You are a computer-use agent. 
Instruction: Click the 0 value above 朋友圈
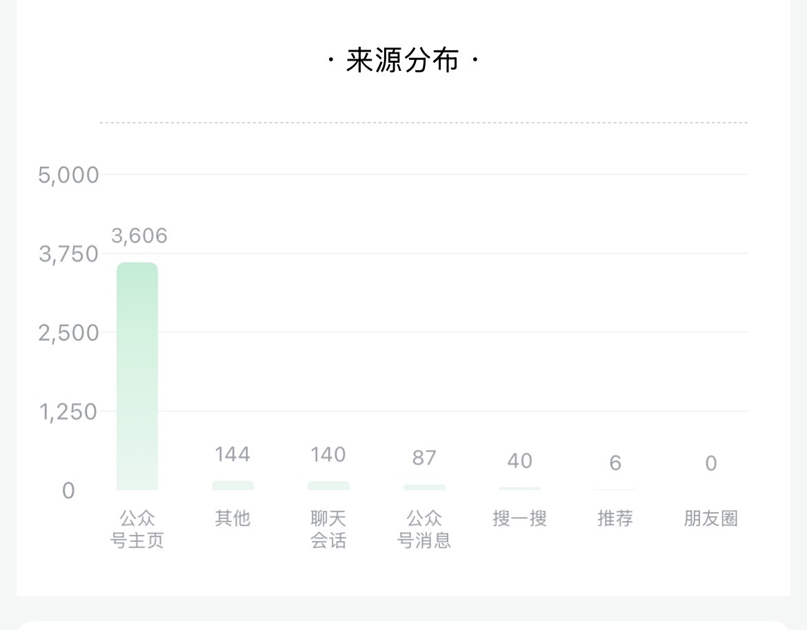point(711,463)
